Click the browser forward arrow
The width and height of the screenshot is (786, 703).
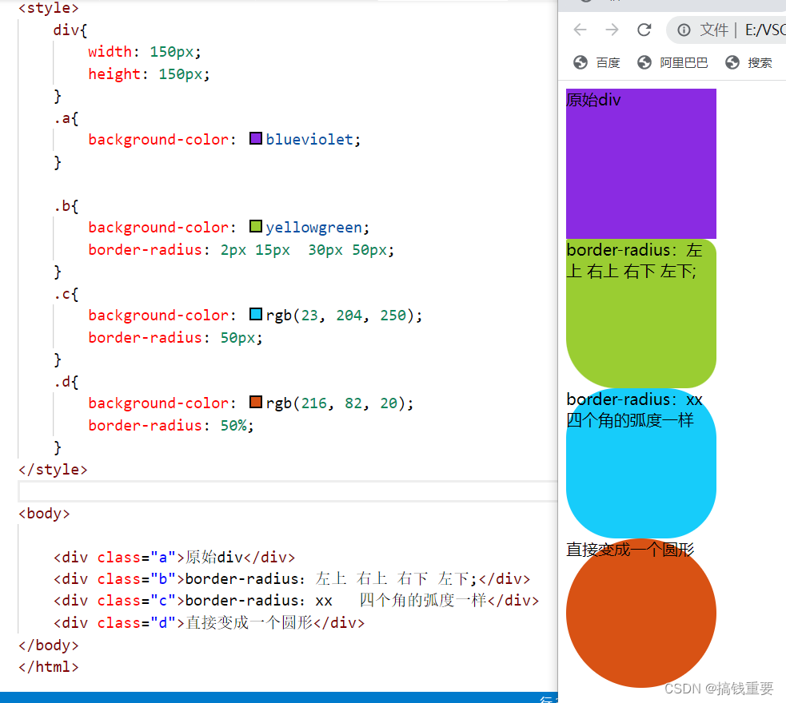click(612, 30)
